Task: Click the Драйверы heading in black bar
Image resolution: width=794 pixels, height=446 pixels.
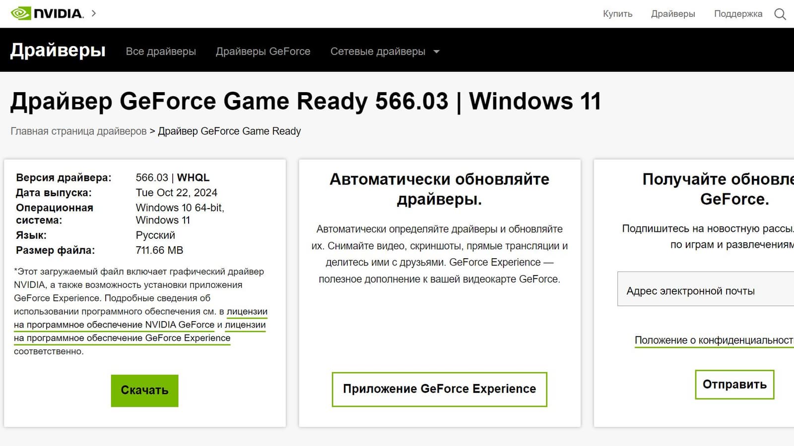Action: pyautogui.click(x=58, y=50)
